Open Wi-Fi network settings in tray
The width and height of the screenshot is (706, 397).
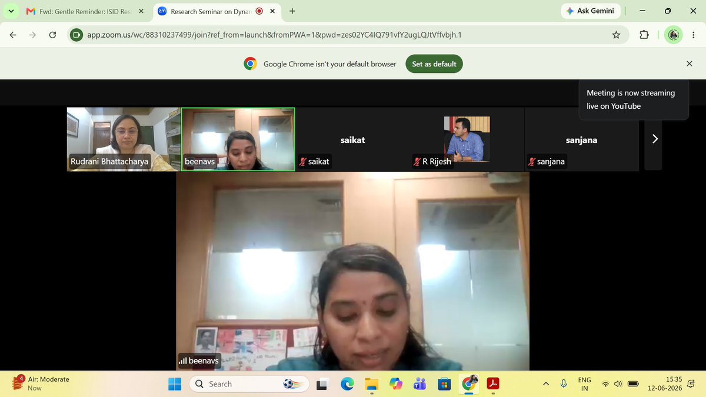605,384
